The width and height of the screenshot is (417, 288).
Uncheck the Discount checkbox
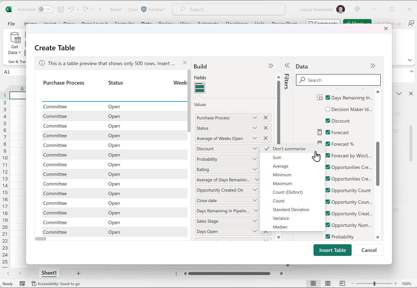(x=328, y=121)
